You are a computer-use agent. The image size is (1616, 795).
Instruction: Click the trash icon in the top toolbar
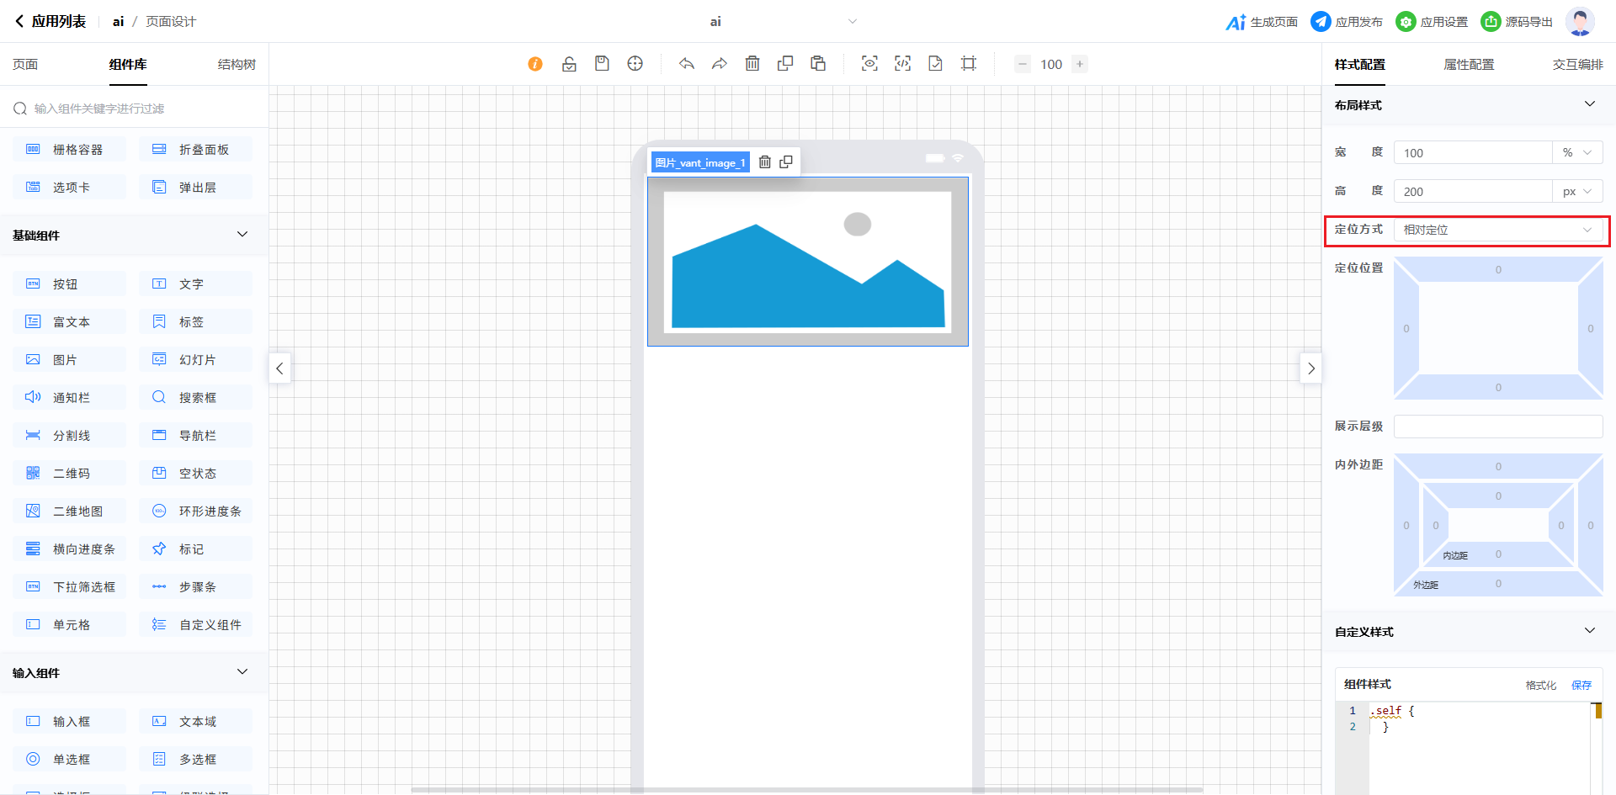click(752, 64)
